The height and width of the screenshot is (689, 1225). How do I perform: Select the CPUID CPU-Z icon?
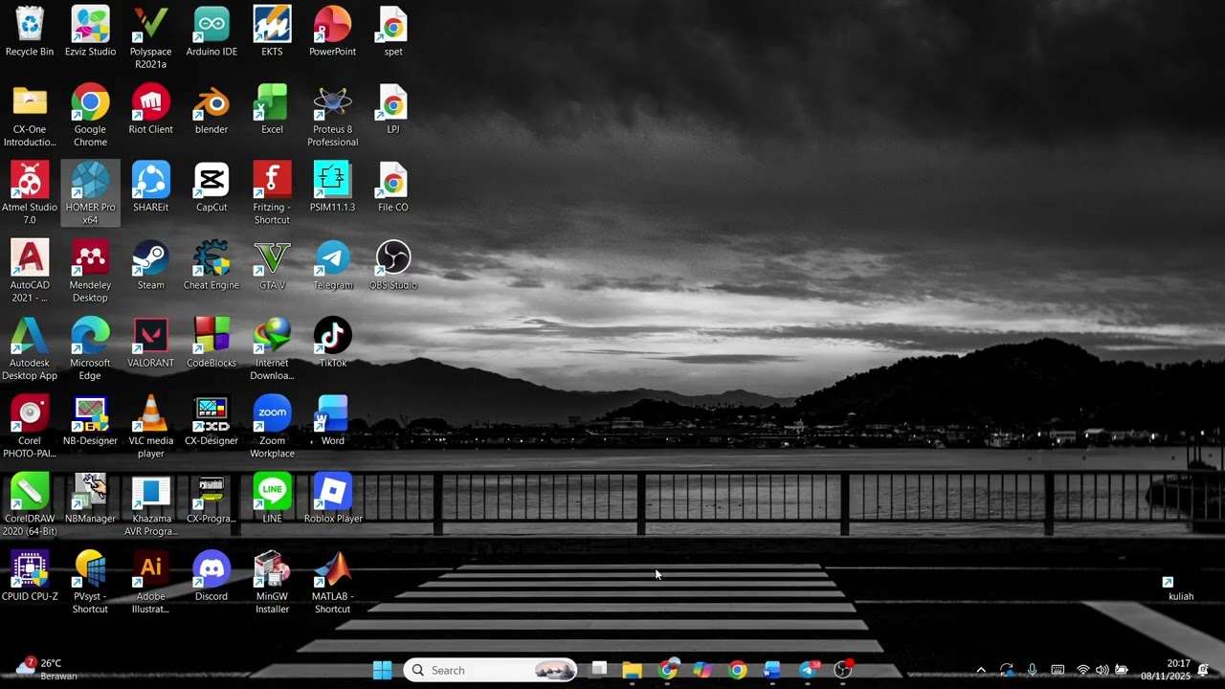point(30,576)
